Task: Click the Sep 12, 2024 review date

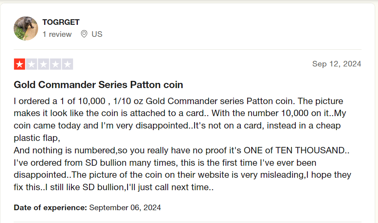Action: point(337,64)
